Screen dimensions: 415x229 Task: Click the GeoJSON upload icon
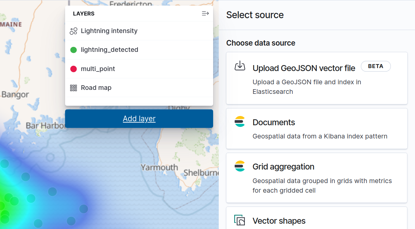(x=240, y=66)
